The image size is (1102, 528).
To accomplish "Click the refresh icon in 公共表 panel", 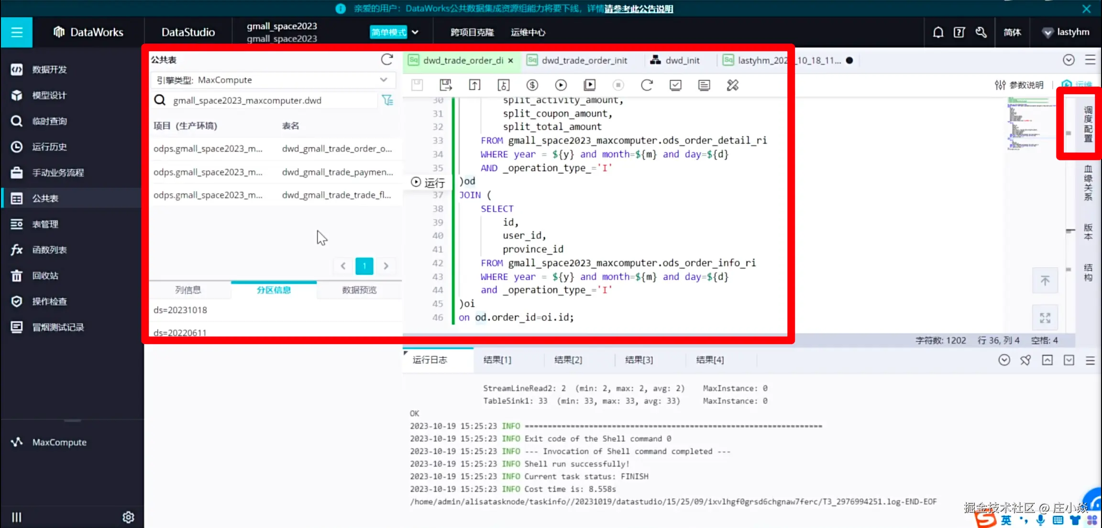I will click(386, 60).
